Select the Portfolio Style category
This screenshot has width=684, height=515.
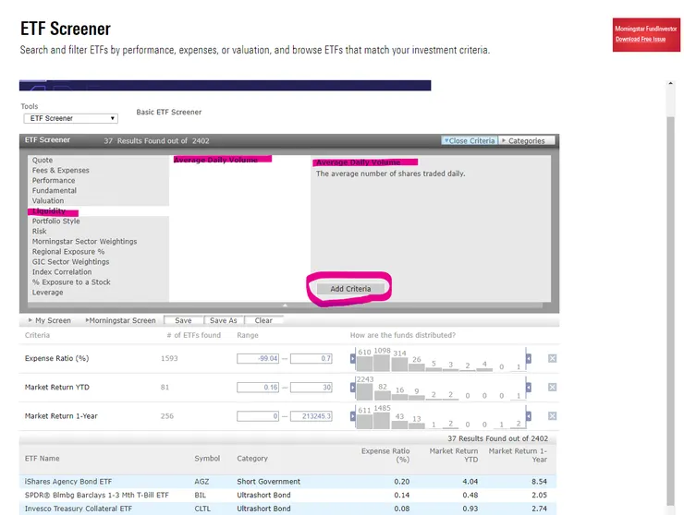(55, 221)
